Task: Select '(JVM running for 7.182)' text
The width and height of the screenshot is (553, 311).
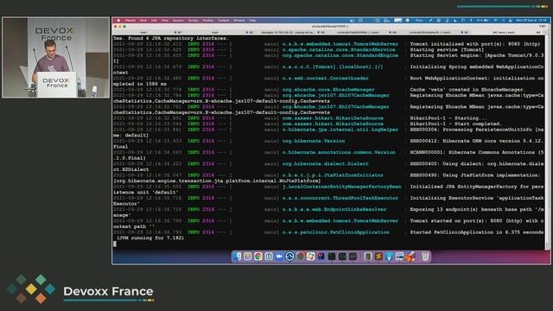Action: point(150,238)
